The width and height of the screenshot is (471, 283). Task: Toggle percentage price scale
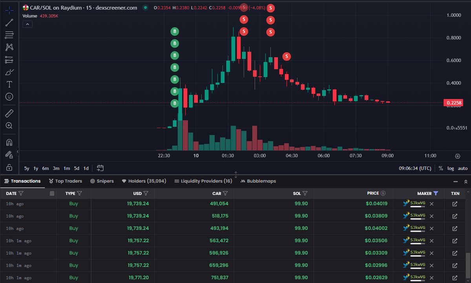pyautogui.click(x=440, y=168)
